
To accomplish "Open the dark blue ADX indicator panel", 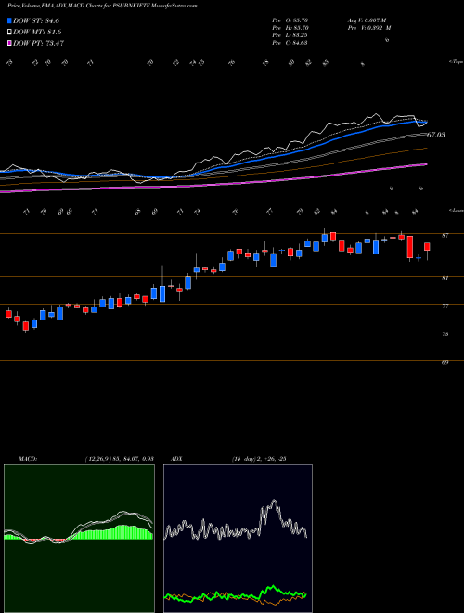I will tap(238, 539).
